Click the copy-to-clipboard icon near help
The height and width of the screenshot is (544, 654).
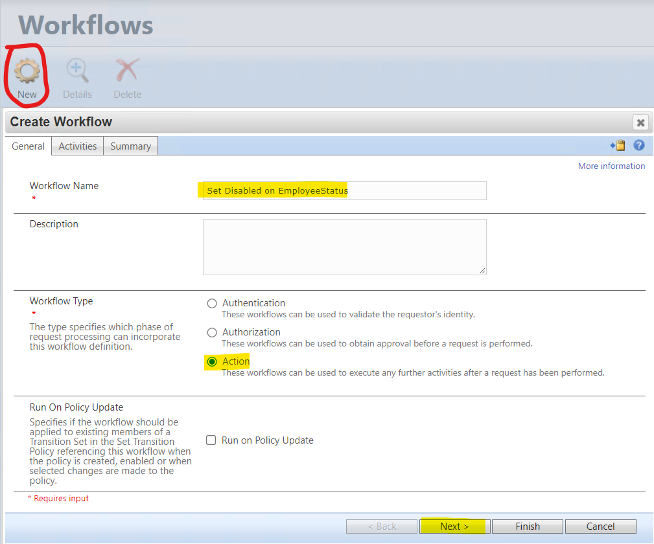(x=618, y=145)
